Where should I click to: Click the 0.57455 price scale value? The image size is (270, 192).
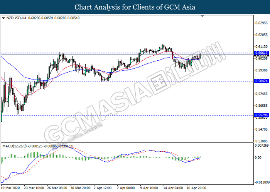click(262, 94)
